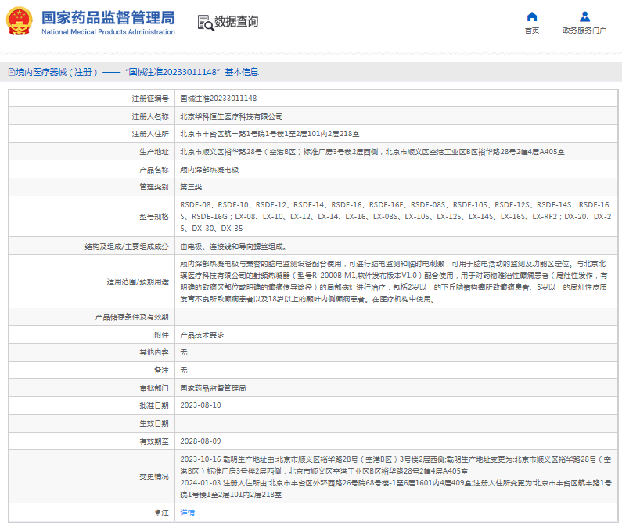This screenshot has width=622, height=526.
Task: Click the 审批部门 value 国家药品监督管理局
Action: pyautogui.click(x=213, y=388)
